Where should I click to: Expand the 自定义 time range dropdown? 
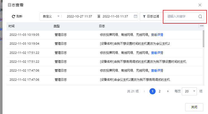point(58,17)
